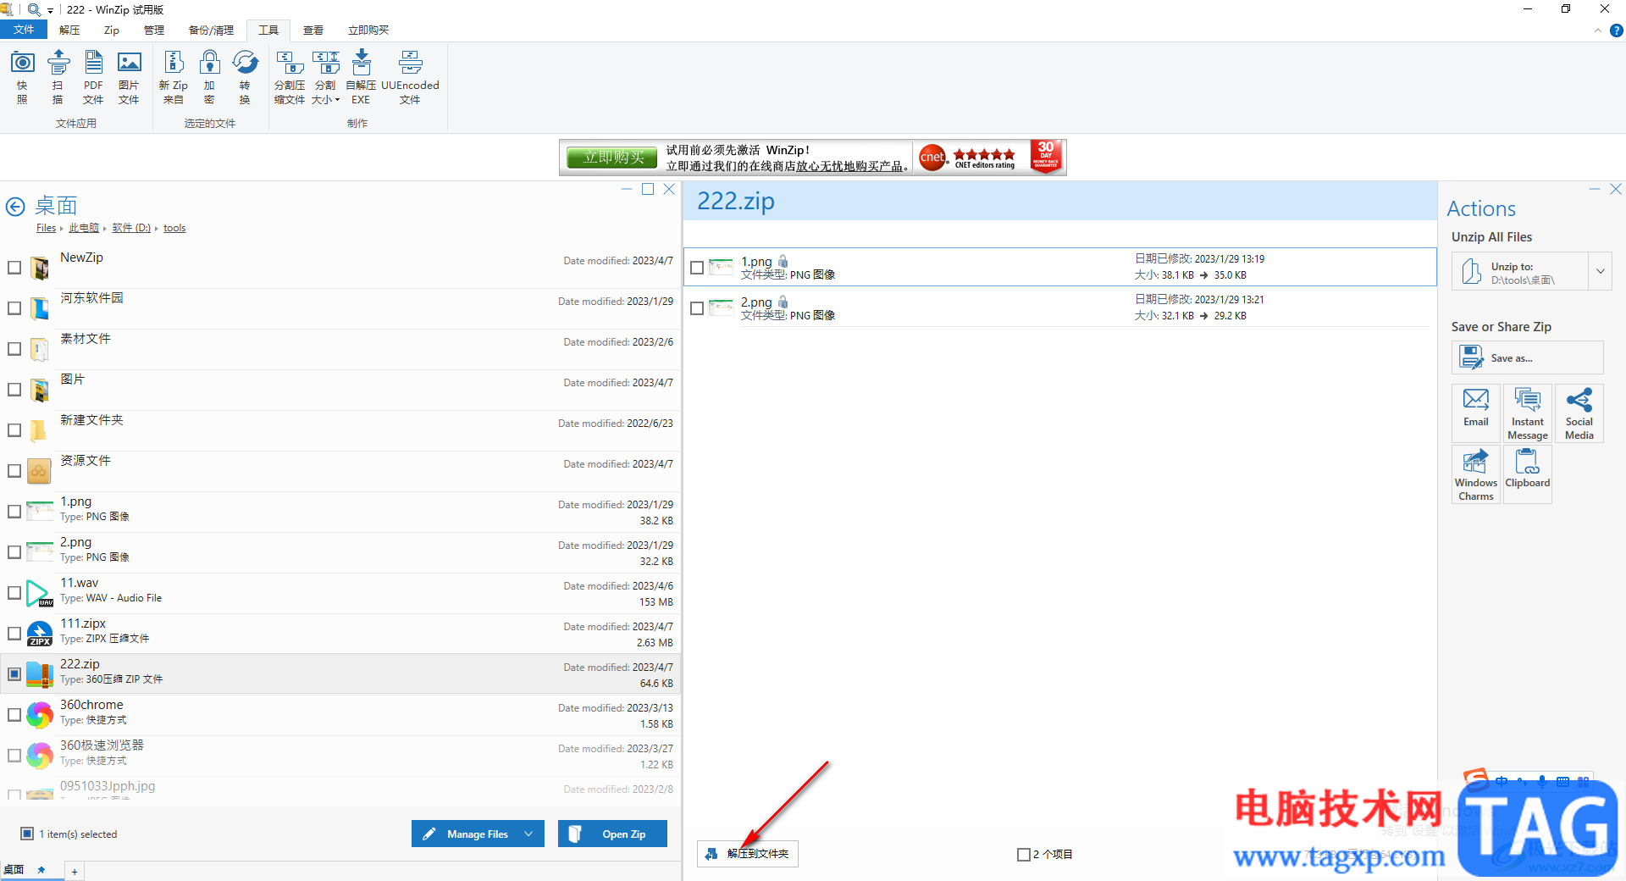Click the Snapshot (快照) ribbon icon
The width and height of the screenshot is (1626, 881).
coord(22,76)
